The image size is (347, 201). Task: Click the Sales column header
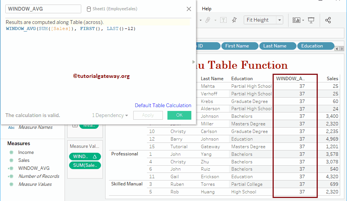(x=333, y=78)
